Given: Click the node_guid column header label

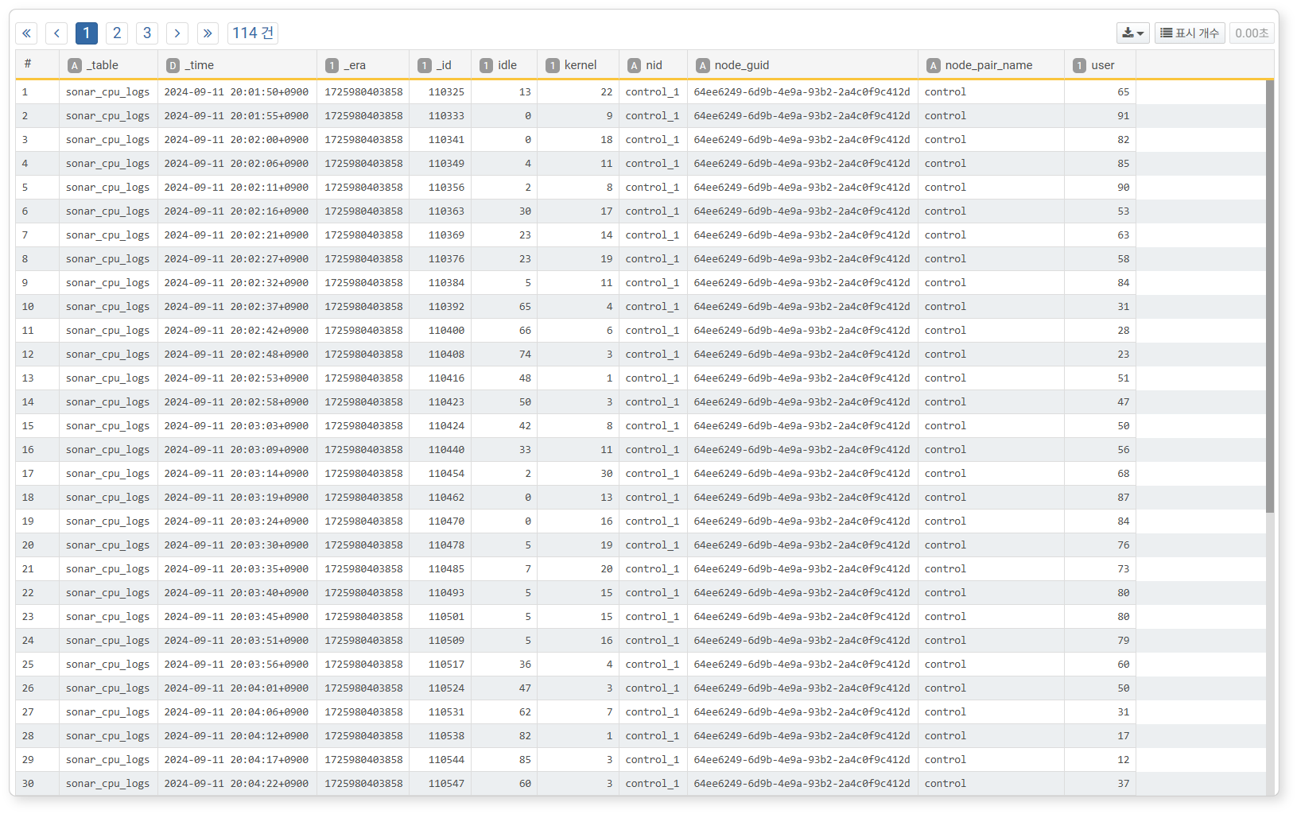Looking at the screenshot, I should coord(742,65).
